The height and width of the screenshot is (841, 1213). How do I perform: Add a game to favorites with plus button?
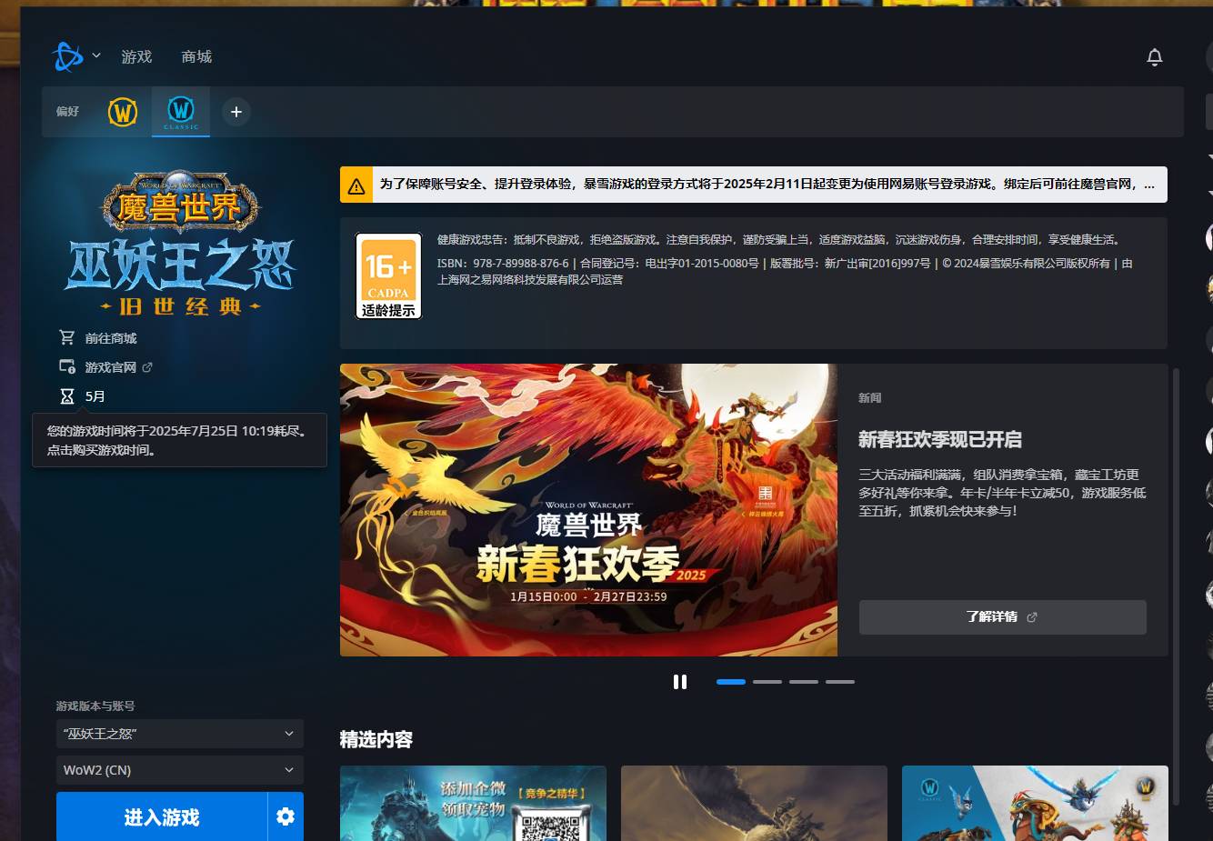236,112
